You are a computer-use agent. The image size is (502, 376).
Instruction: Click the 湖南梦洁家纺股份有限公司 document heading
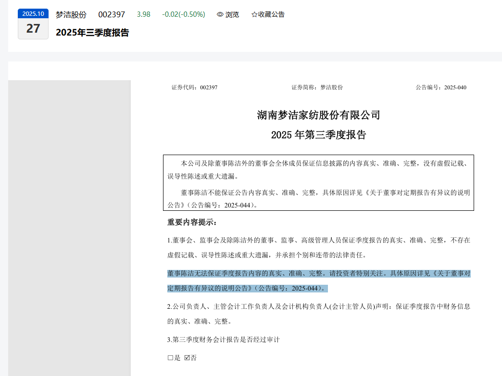pos(318,115)
